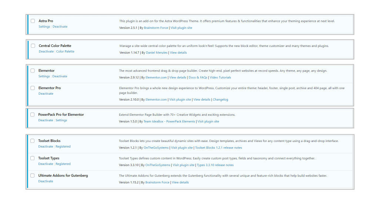View details of Ultimate Addons for Gutenberg

click(180, 183)
